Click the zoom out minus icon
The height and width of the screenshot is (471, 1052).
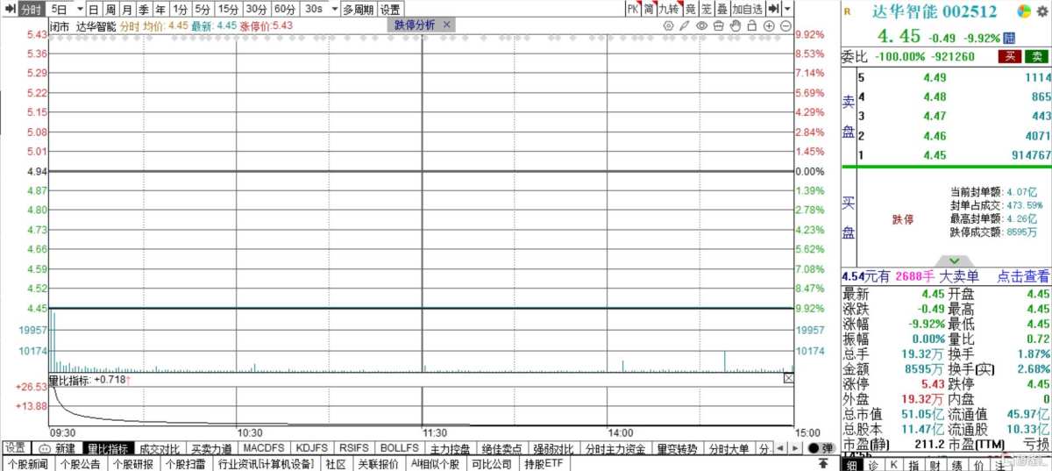pos(785,25)
